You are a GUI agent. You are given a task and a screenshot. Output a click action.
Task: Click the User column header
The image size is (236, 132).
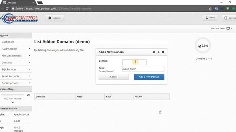coord(90,96)
